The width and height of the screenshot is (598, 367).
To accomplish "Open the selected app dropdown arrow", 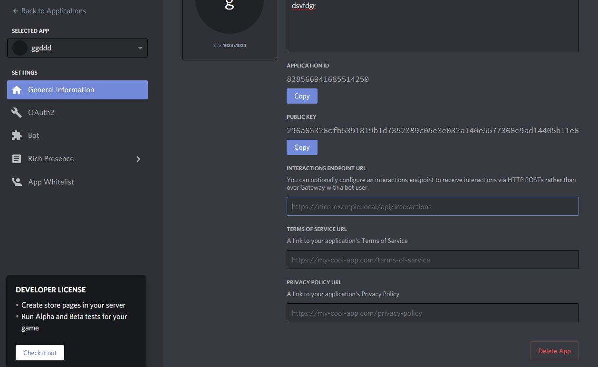I will [x=140, y=48].
